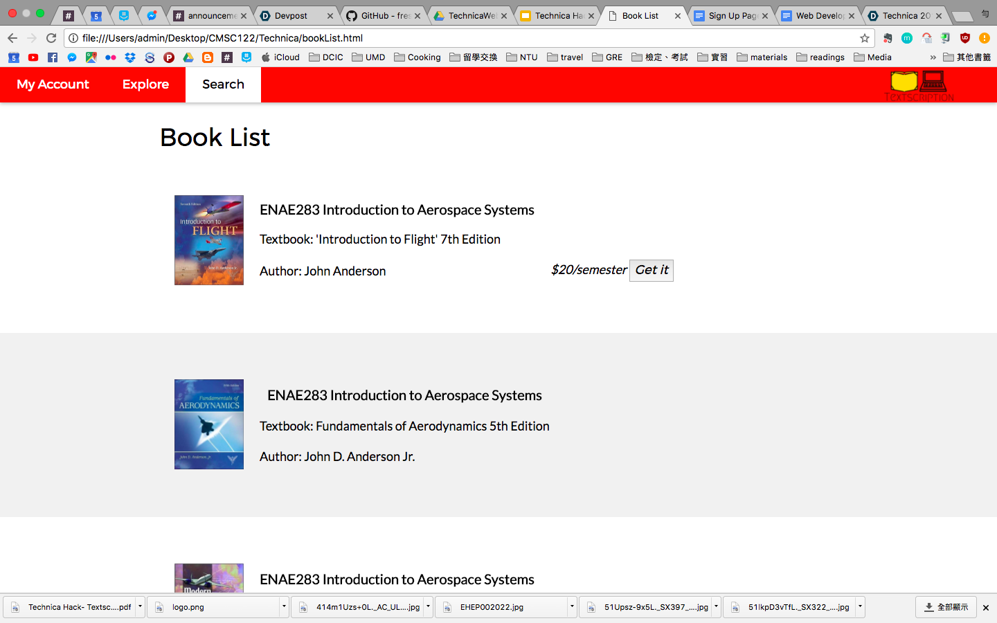The height and width of the screenshot is (623, 997).
Task: Open the NTU bookmarks folder
Action: (x=522, y=57)
